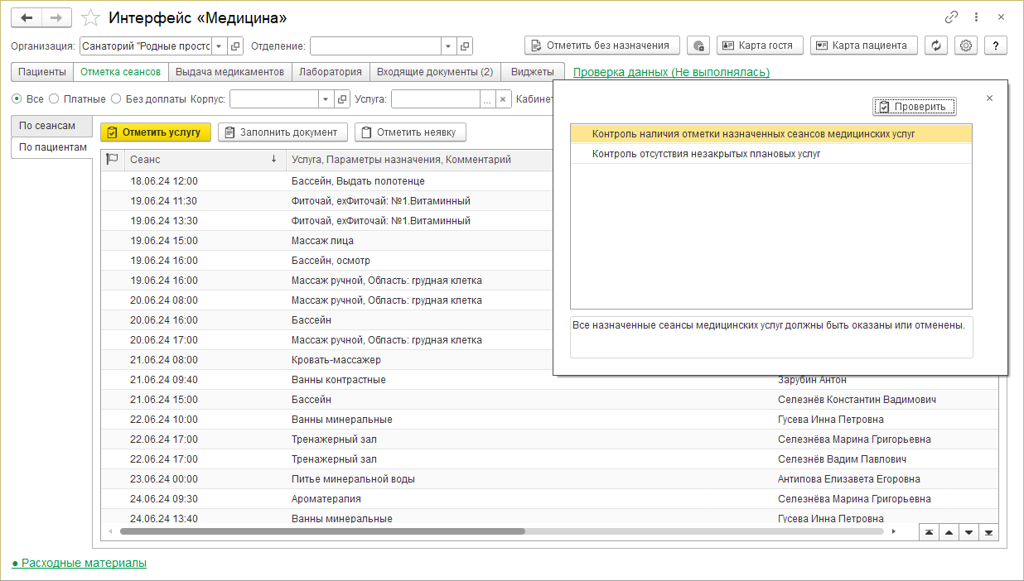
Task: Select the Все radio button
Action: [x=17, y=99]
